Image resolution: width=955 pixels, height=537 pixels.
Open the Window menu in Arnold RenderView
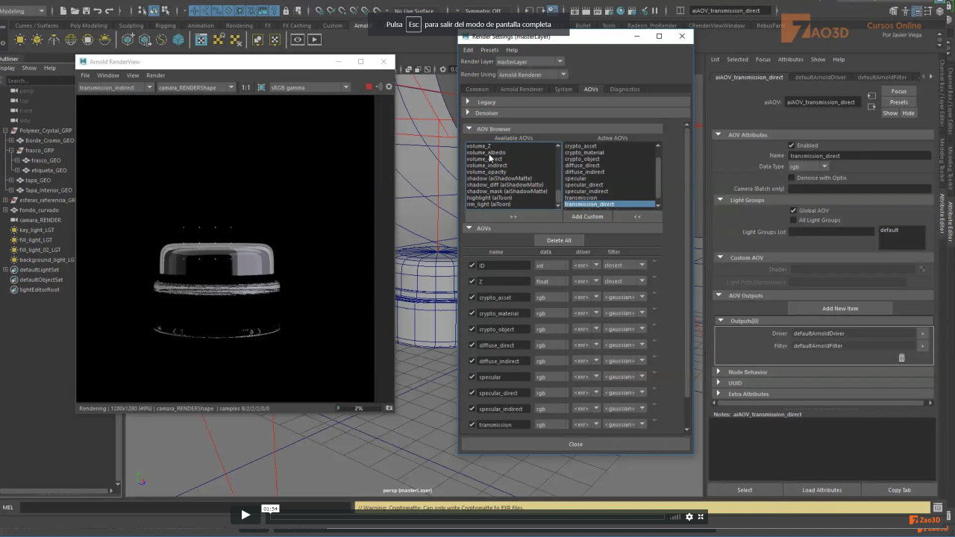pos(108,75)
